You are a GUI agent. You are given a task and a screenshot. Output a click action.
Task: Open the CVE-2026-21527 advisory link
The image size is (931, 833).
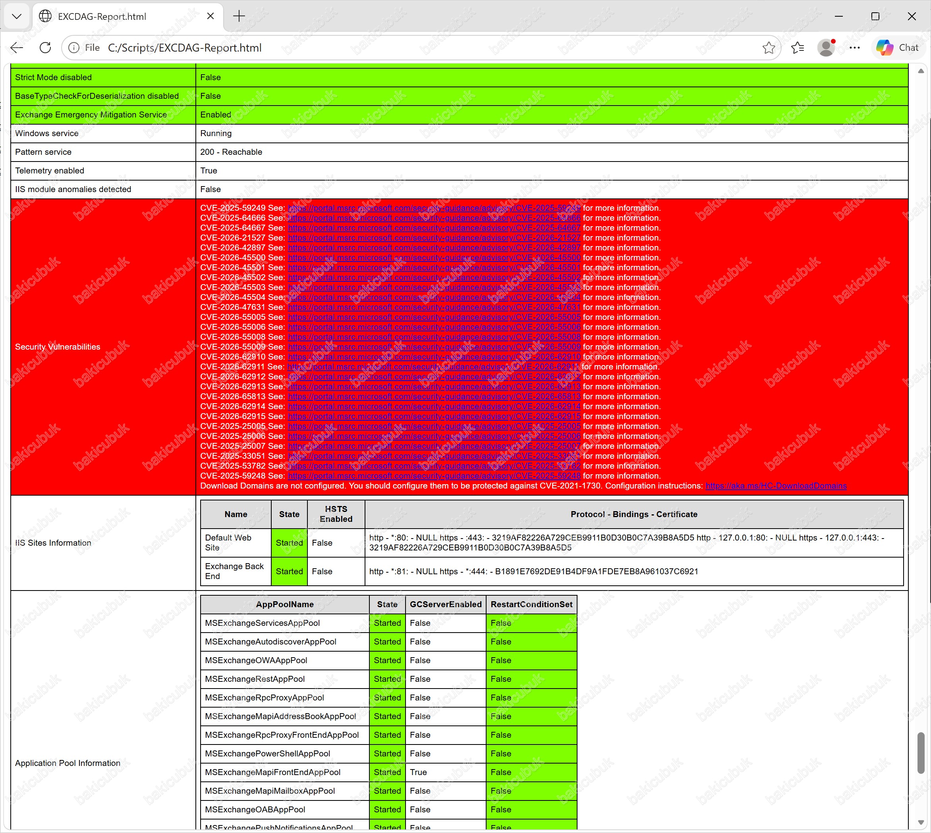pos(434,238)
